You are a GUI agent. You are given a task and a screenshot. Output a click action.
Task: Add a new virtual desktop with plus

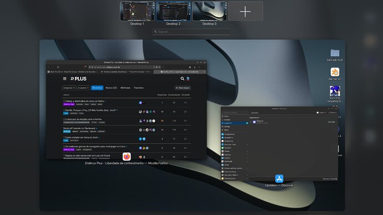click(245, 12)
